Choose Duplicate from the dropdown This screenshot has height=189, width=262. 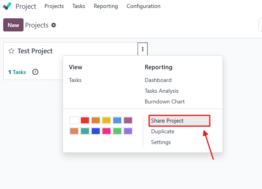pos(163,131)
